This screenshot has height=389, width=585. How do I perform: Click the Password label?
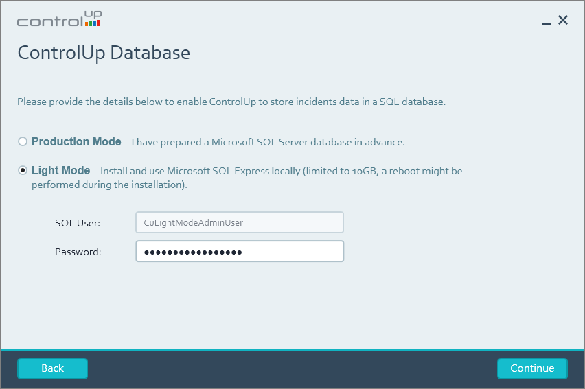(78, 252)
